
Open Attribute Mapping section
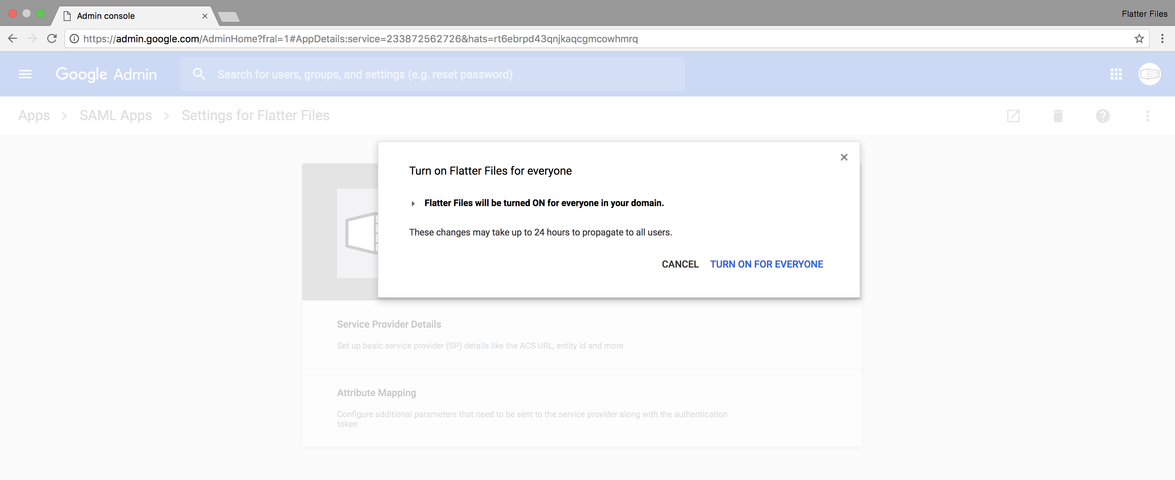(x=582, y=408)
